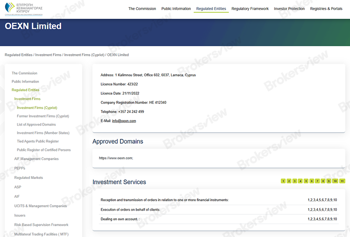Click the OEXN Limited page heading
The height and width of the screenshot is (237, 350).
(33, 26)
